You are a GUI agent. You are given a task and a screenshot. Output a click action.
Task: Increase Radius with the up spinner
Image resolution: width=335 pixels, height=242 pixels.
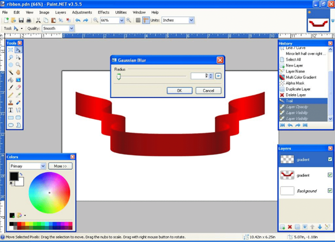pos(211,75)
